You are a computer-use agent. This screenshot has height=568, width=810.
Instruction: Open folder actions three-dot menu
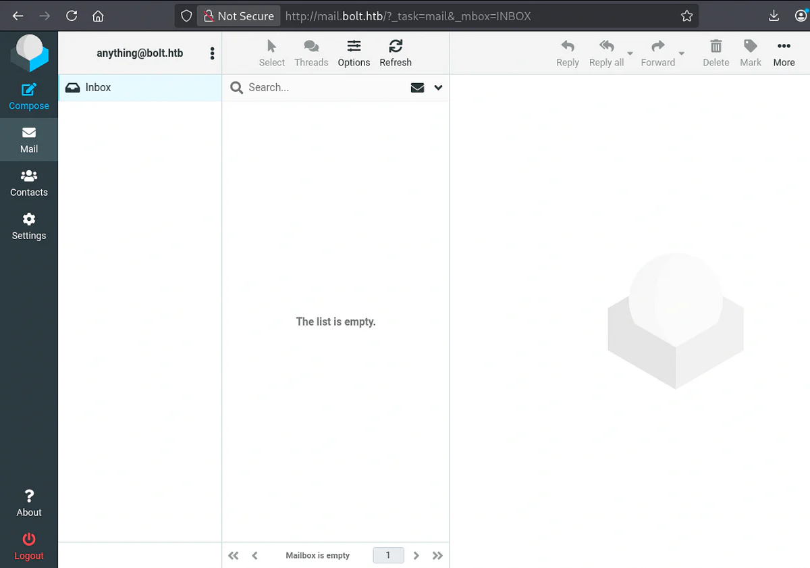[213, 53]
